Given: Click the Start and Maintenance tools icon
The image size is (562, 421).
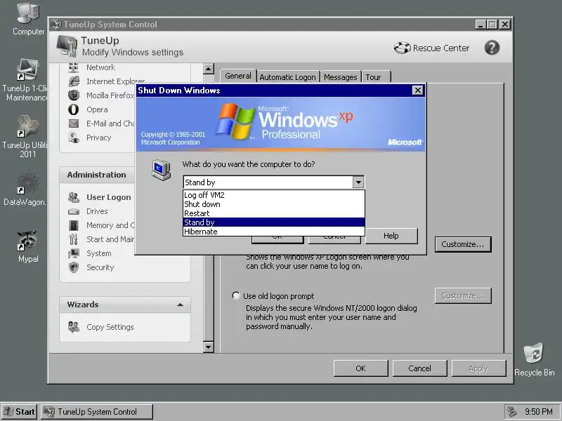Looking at the screenshot, I should (x=74, y=239).
